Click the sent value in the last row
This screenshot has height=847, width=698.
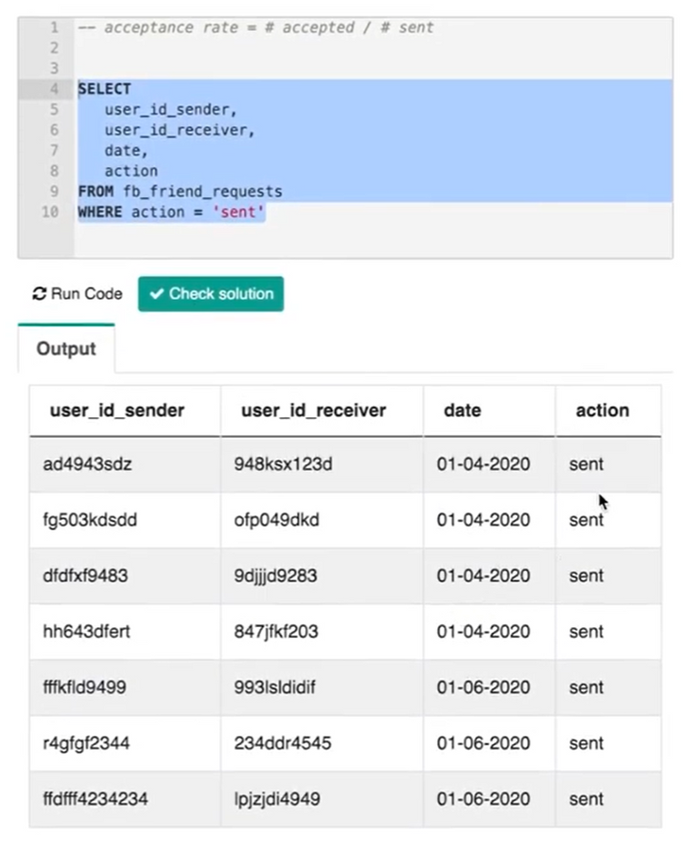tap(585, 799)
